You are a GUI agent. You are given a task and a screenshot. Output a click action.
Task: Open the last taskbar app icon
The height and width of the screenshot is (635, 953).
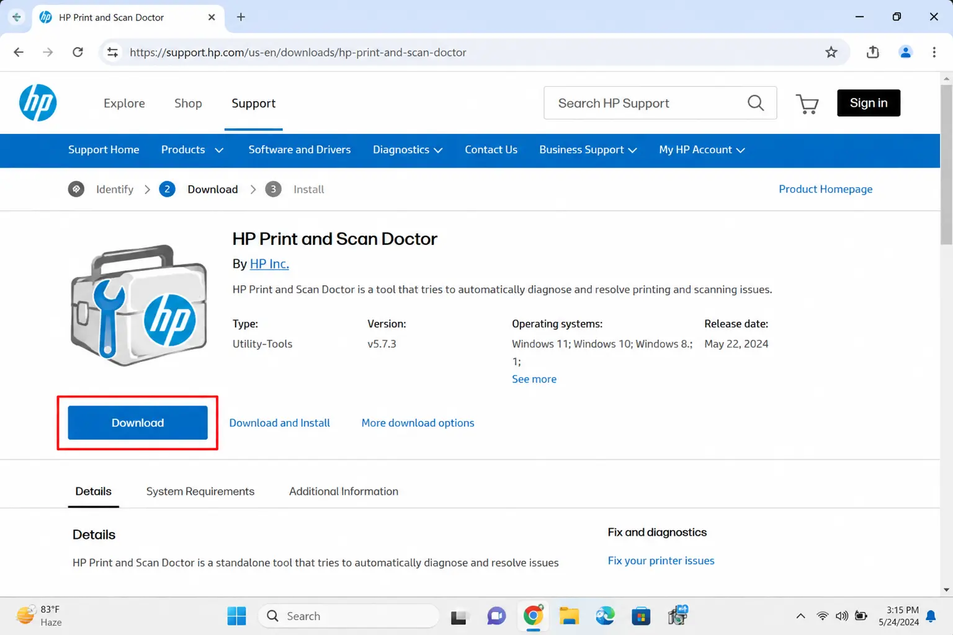678,615
